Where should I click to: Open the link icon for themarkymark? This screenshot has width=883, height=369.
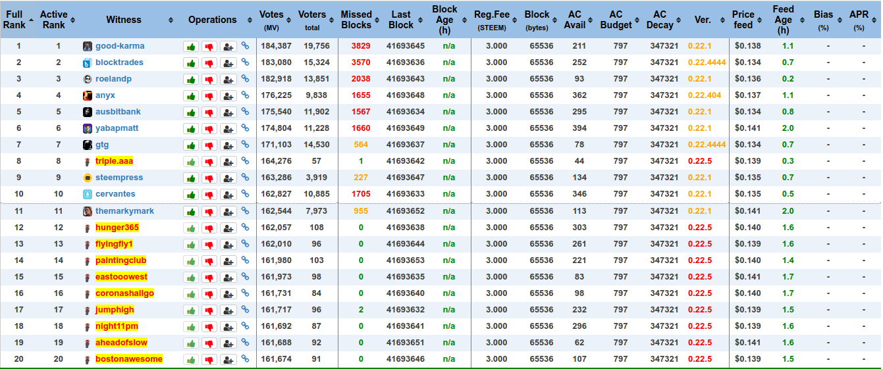(x=245, y=211)
